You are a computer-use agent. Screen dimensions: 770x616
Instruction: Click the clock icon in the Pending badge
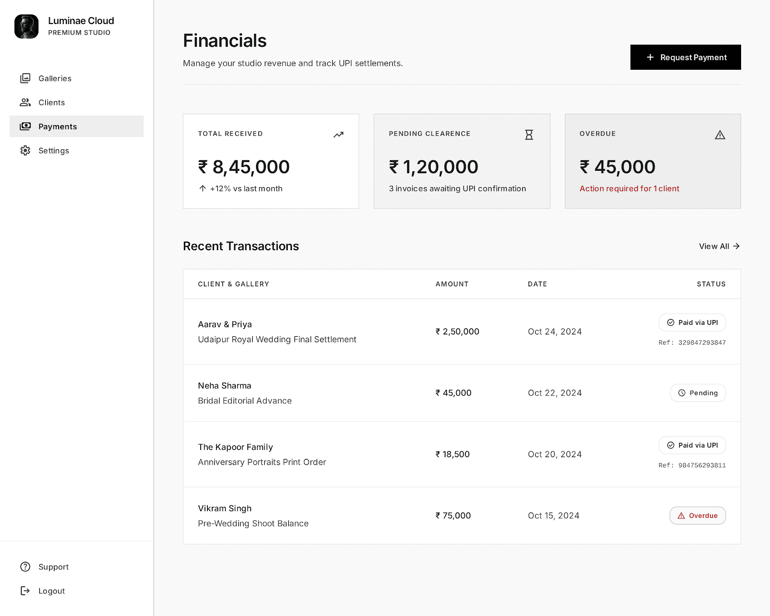(682, 393)
